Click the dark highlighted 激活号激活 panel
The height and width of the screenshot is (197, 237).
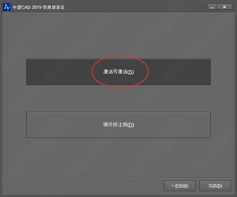[x=118, y=72]
